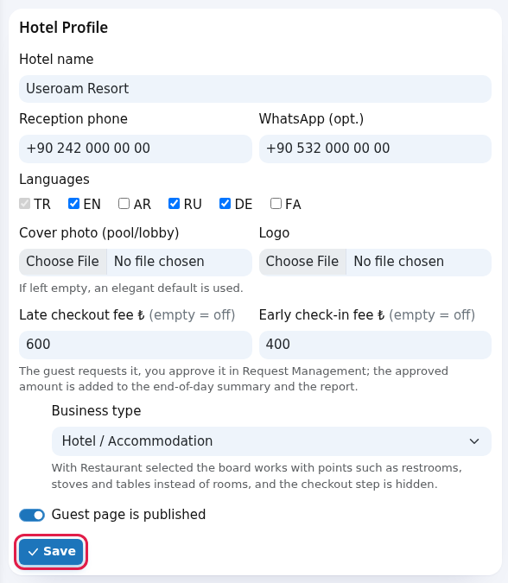Open the Business type dropdown
The image size is (508, 583).
271,441
